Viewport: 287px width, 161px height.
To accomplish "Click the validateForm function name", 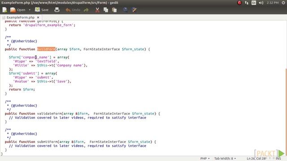I will click(x=49, y=114).
